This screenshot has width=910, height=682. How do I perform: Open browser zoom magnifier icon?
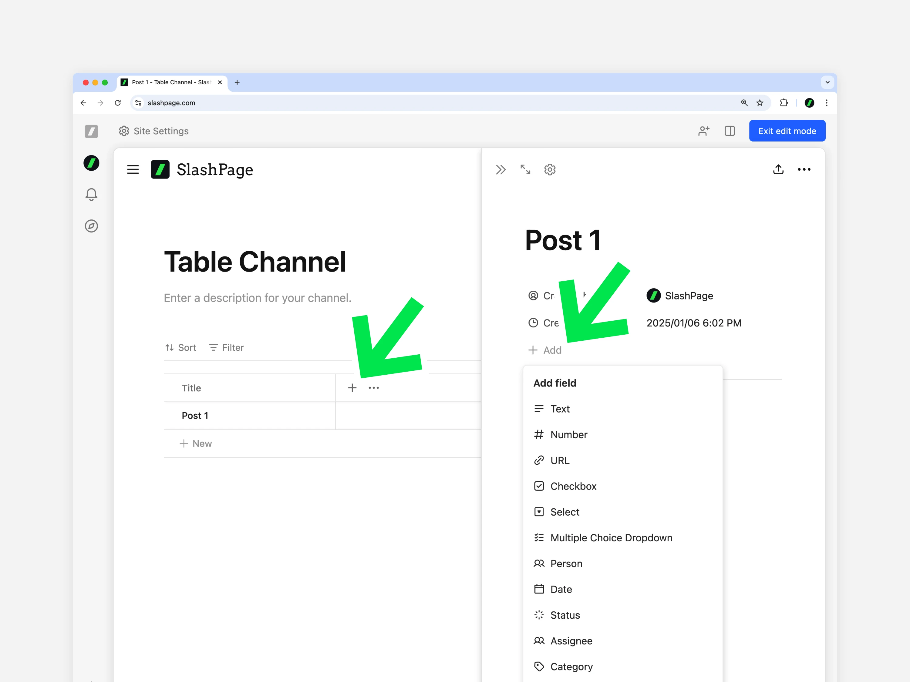744,103
